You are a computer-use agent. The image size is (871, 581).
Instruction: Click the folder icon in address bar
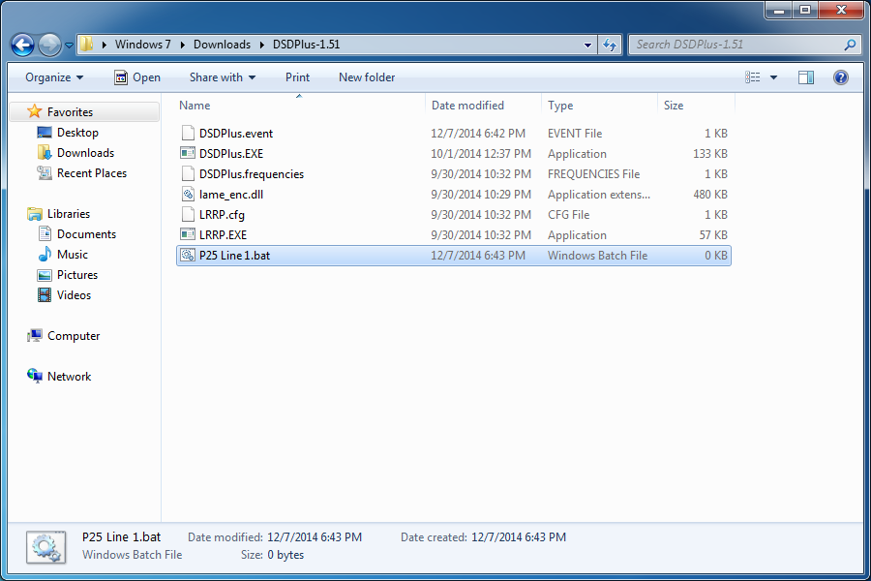tap(87, 45)
